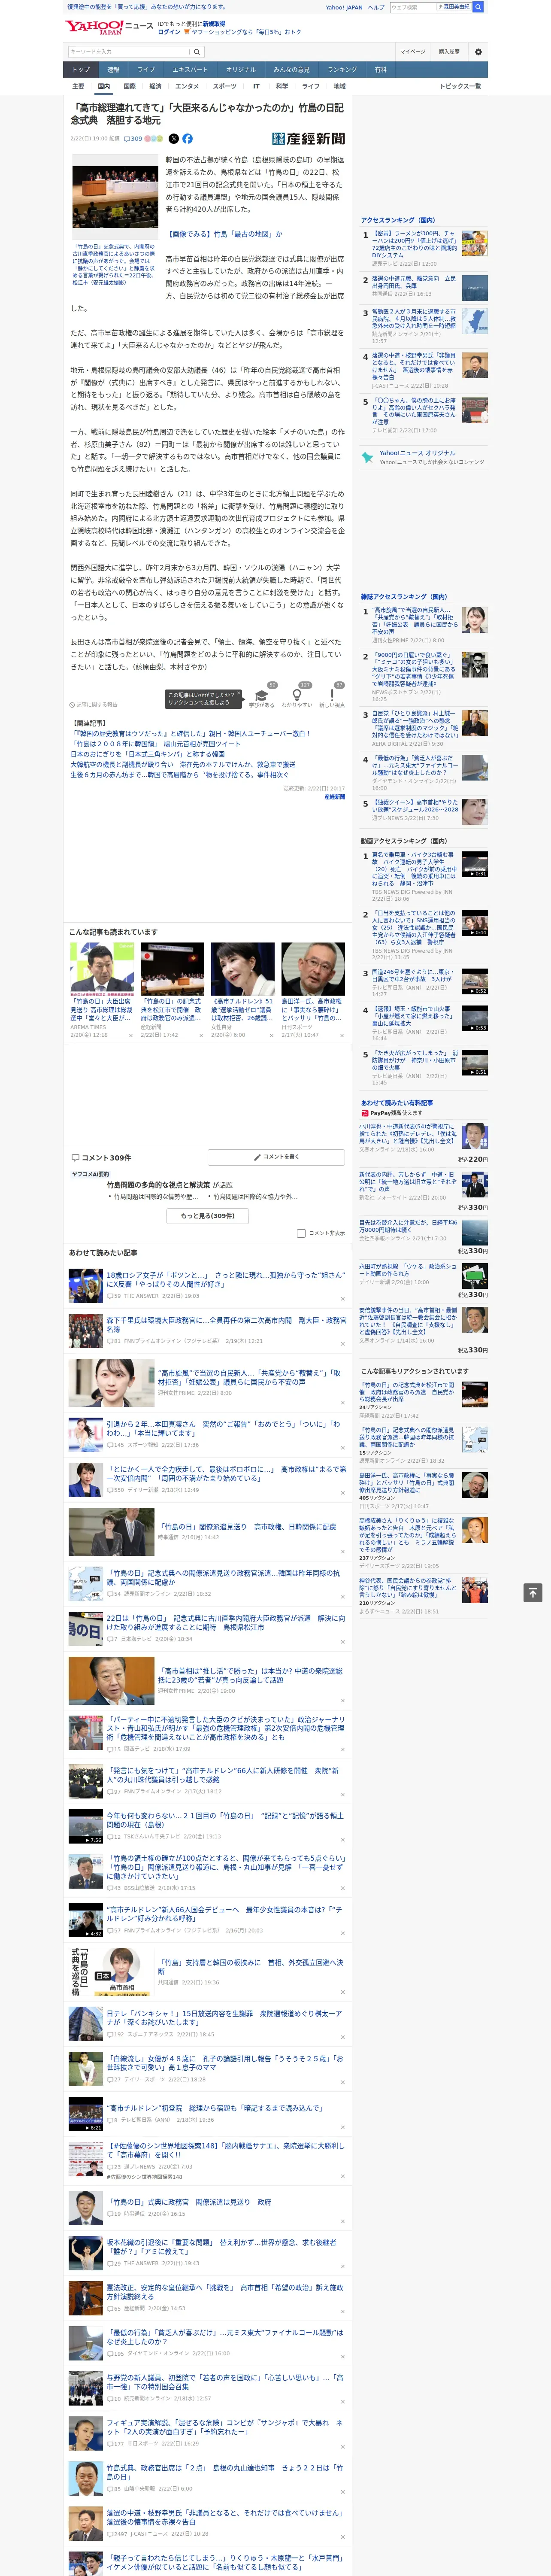Open the related link about 大韓航空の機長と副機長
This screenshot has height=2576, width=551.
pos(183,765)
